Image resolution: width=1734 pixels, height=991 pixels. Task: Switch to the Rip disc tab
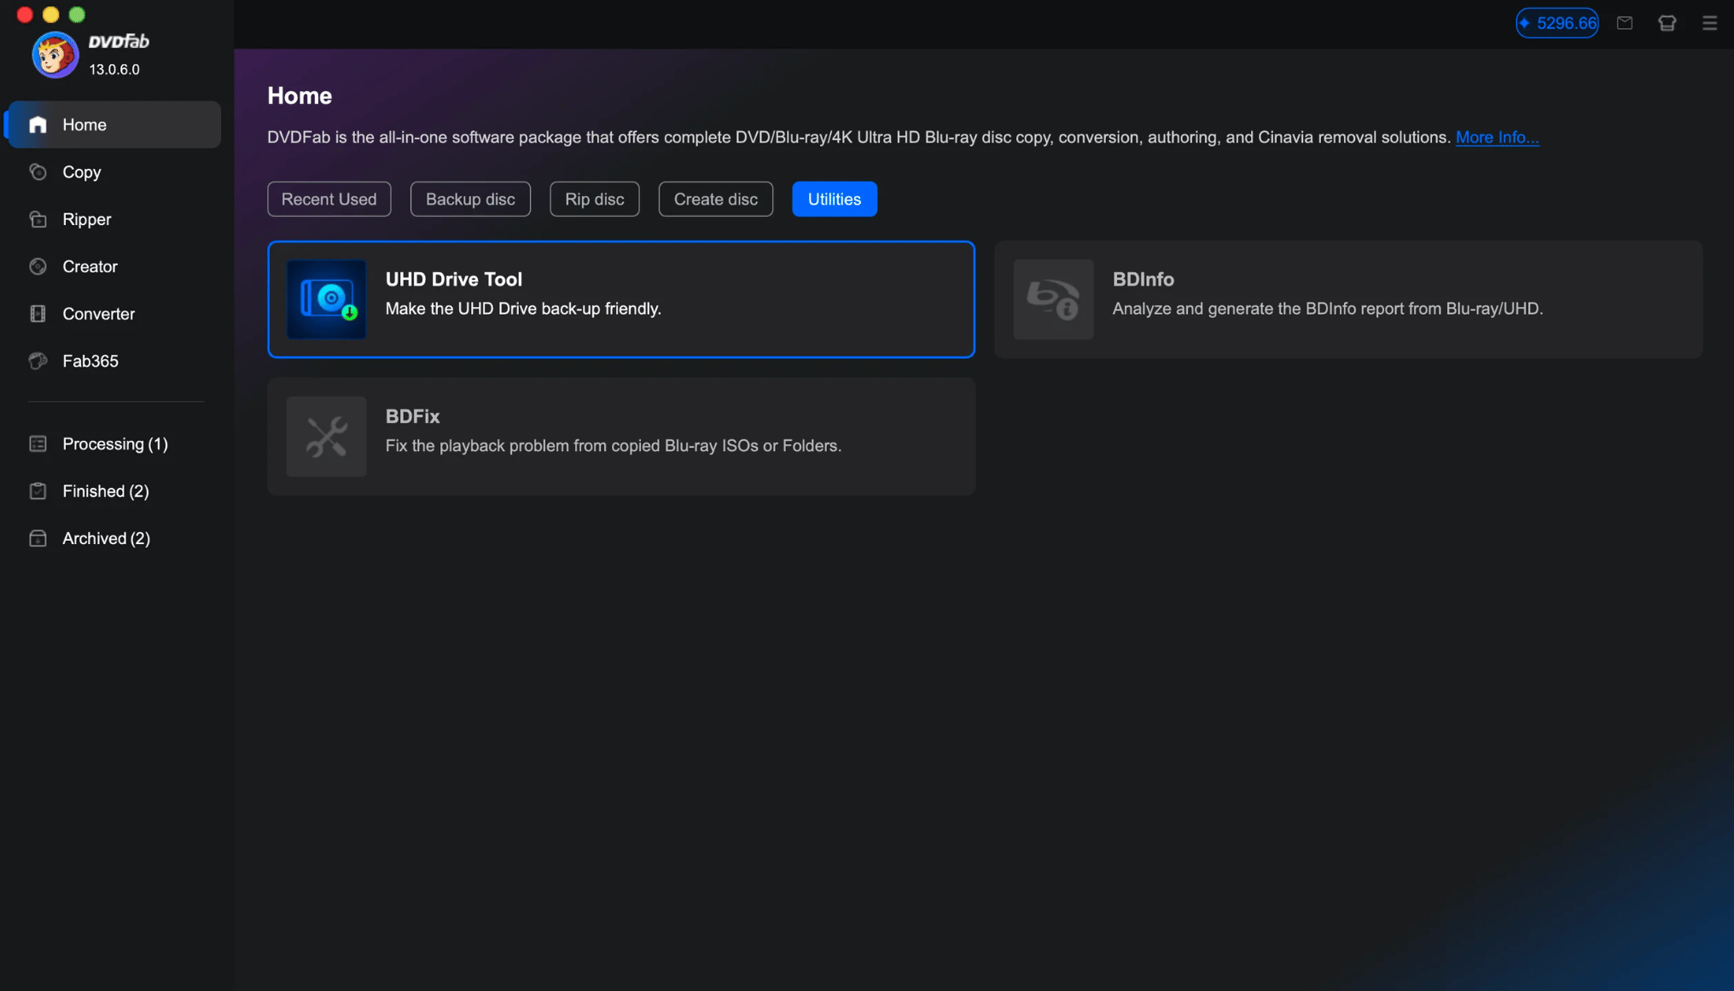pos(595,199)
